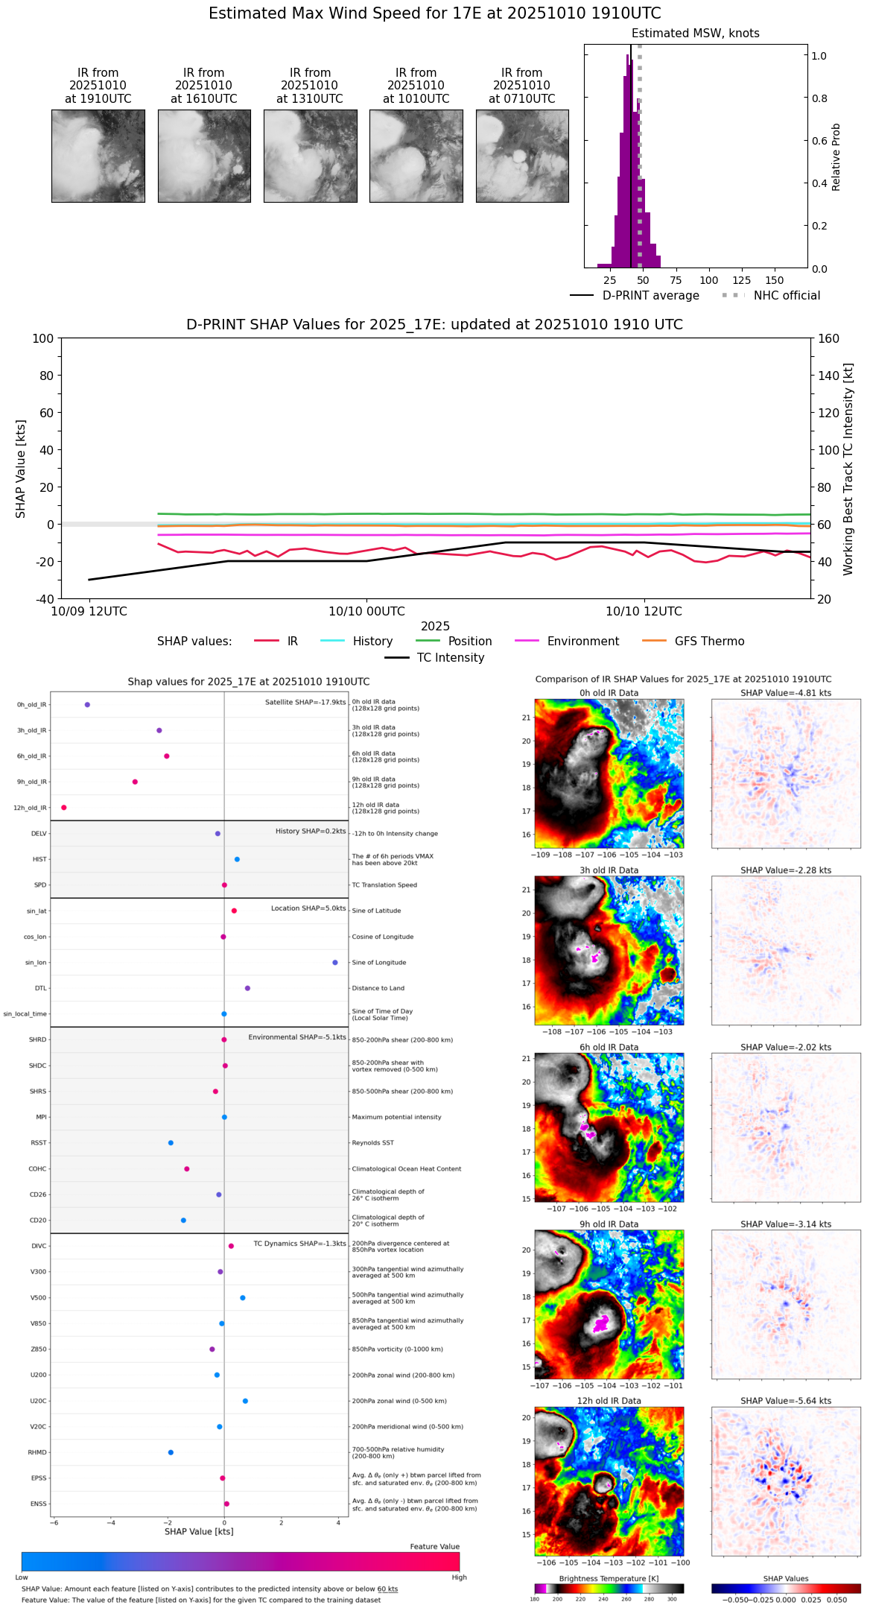The height and width of the screenshot is (1608, 870).
Task: Click the 12h SHAP map valued -5.64 kts
Action: (x=786, y=1481)
